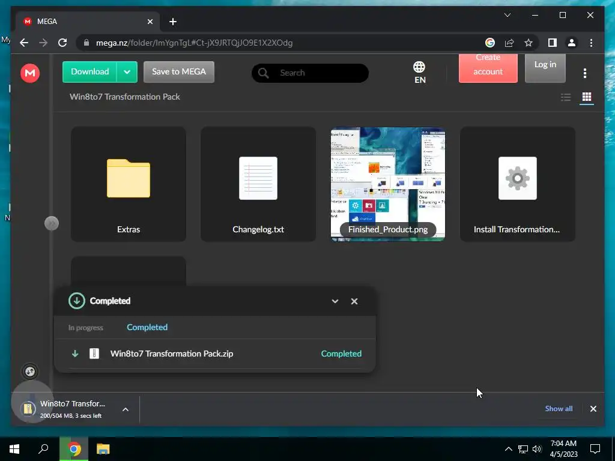Click Win8to7 Transformation Pack.zip transfer row
Viewport: 615px width, 461px height.
click(x=215, y=354)
